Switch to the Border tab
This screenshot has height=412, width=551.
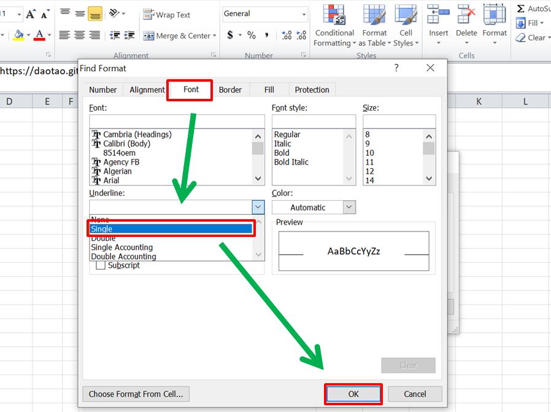click(231, 90)
